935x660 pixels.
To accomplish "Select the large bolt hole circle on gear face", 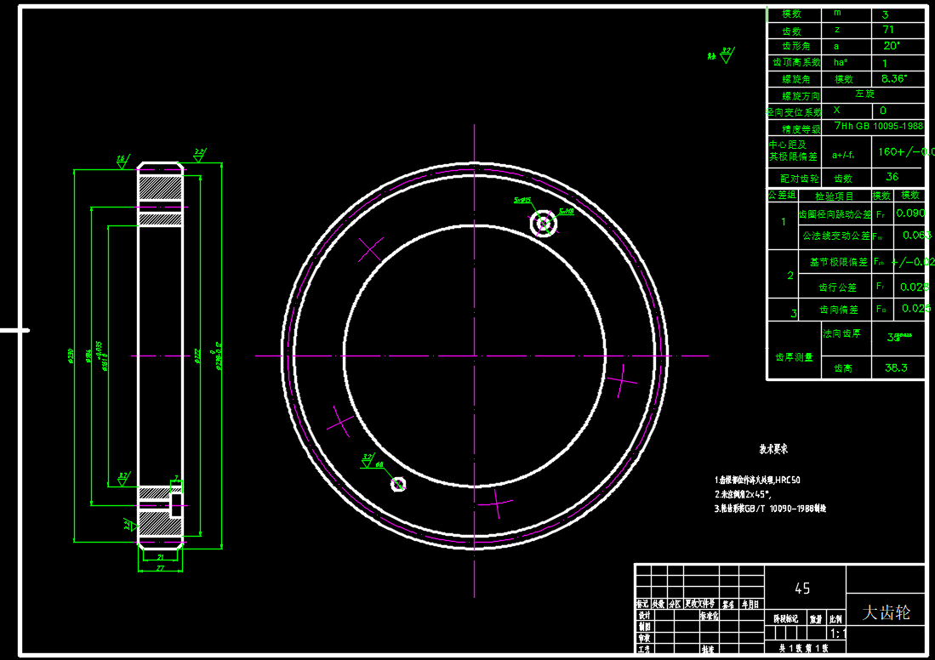I will (543, 224).
